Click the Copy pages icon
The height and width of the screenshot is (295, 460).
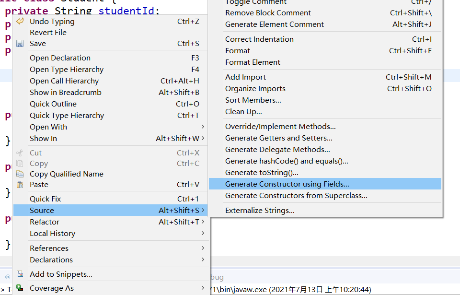click(x=20, y=164)
